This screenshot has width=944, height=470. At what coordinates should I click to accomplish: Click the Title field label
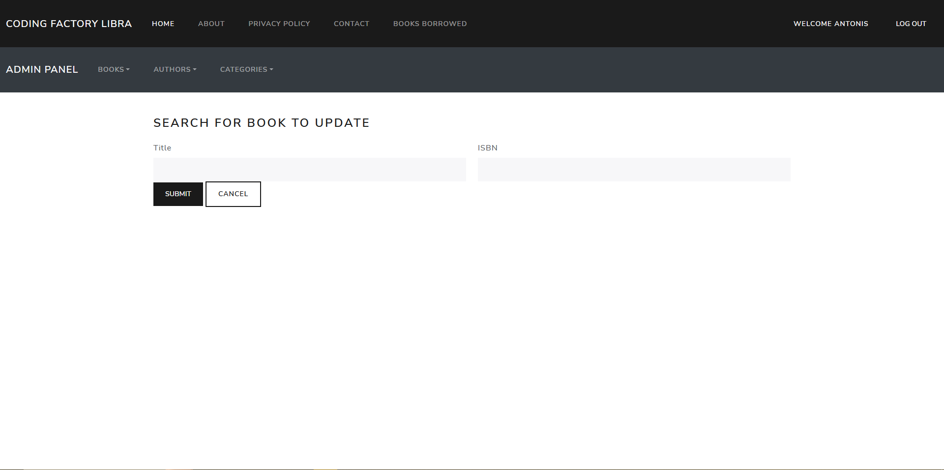tap(162, 148)
